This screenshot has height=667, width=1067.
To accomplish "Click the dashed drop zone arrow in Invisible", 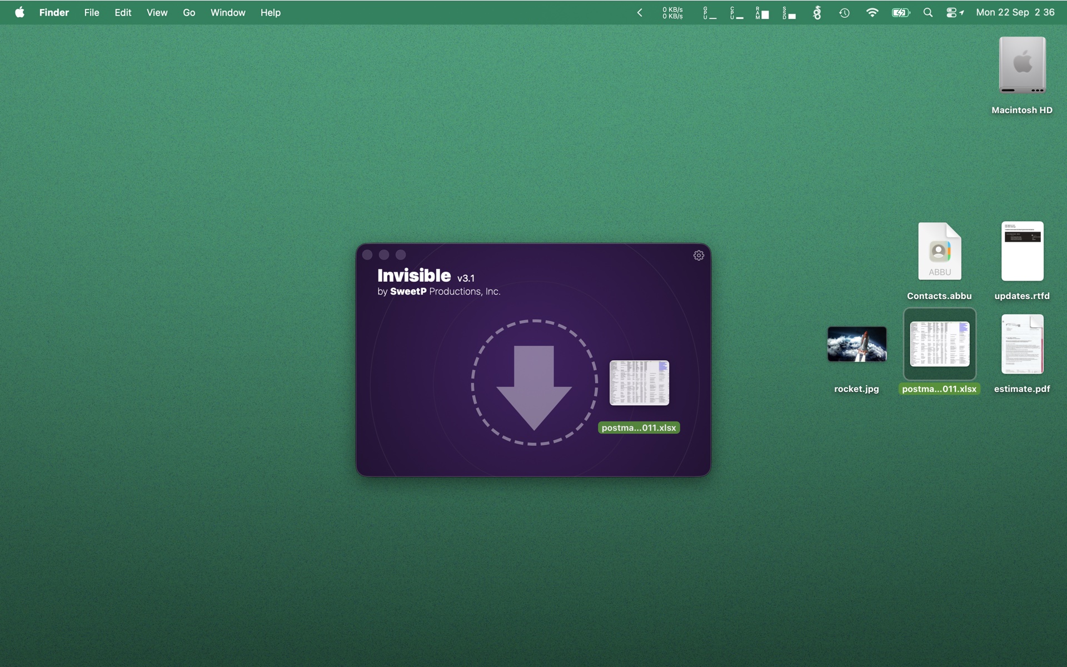I will pos(534,382).
